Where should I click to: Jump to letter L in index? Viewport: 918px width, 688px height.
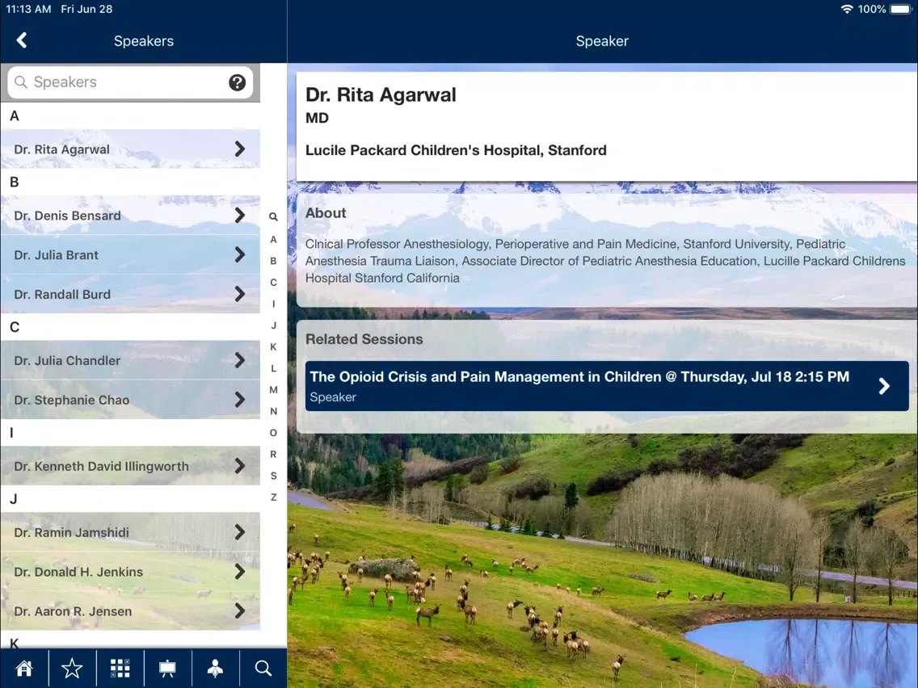pyautogui.click(x=273, y=368)
